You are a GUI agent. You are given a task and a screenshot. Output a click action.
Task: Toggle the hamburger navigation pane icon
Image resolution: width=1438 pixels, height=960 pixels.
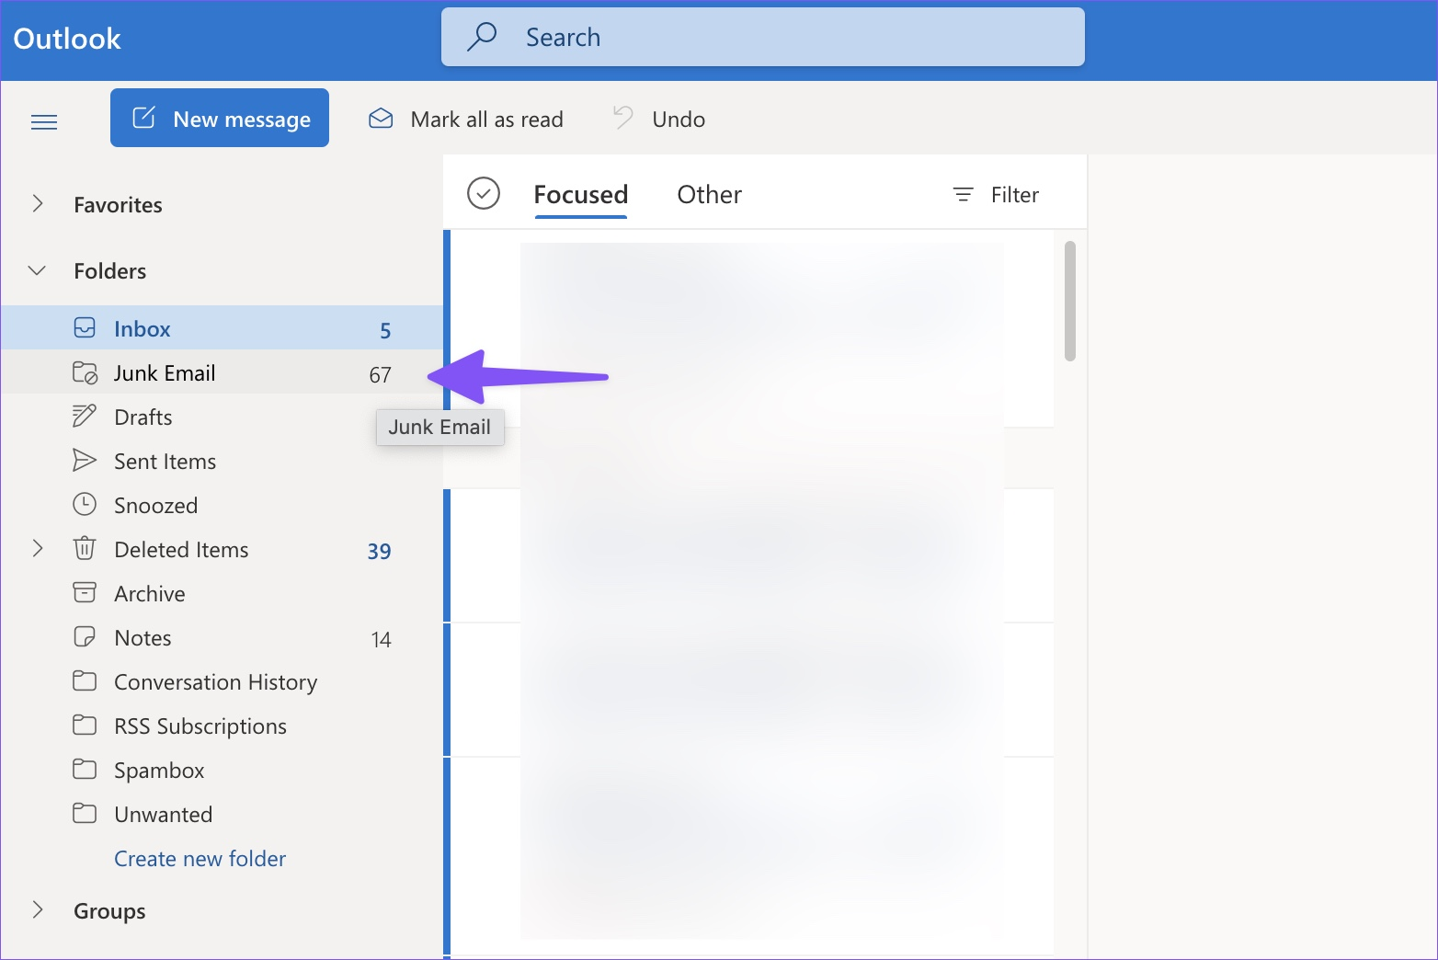(44, 121)
